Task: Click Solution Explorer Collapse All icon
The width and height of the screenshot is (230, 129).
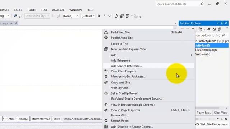Action: click(x=220, y=29)
